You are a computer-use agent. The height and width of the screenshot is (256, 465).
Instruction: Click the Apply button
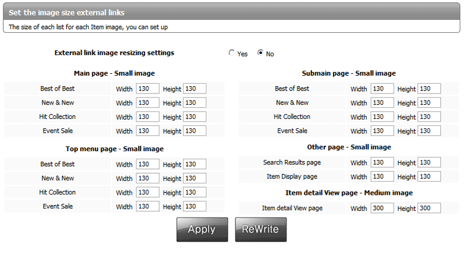(202, 229)
